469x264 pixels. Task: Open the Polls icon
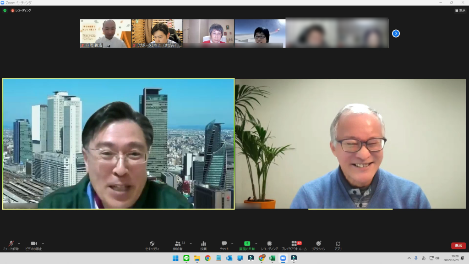click(203, 245)
